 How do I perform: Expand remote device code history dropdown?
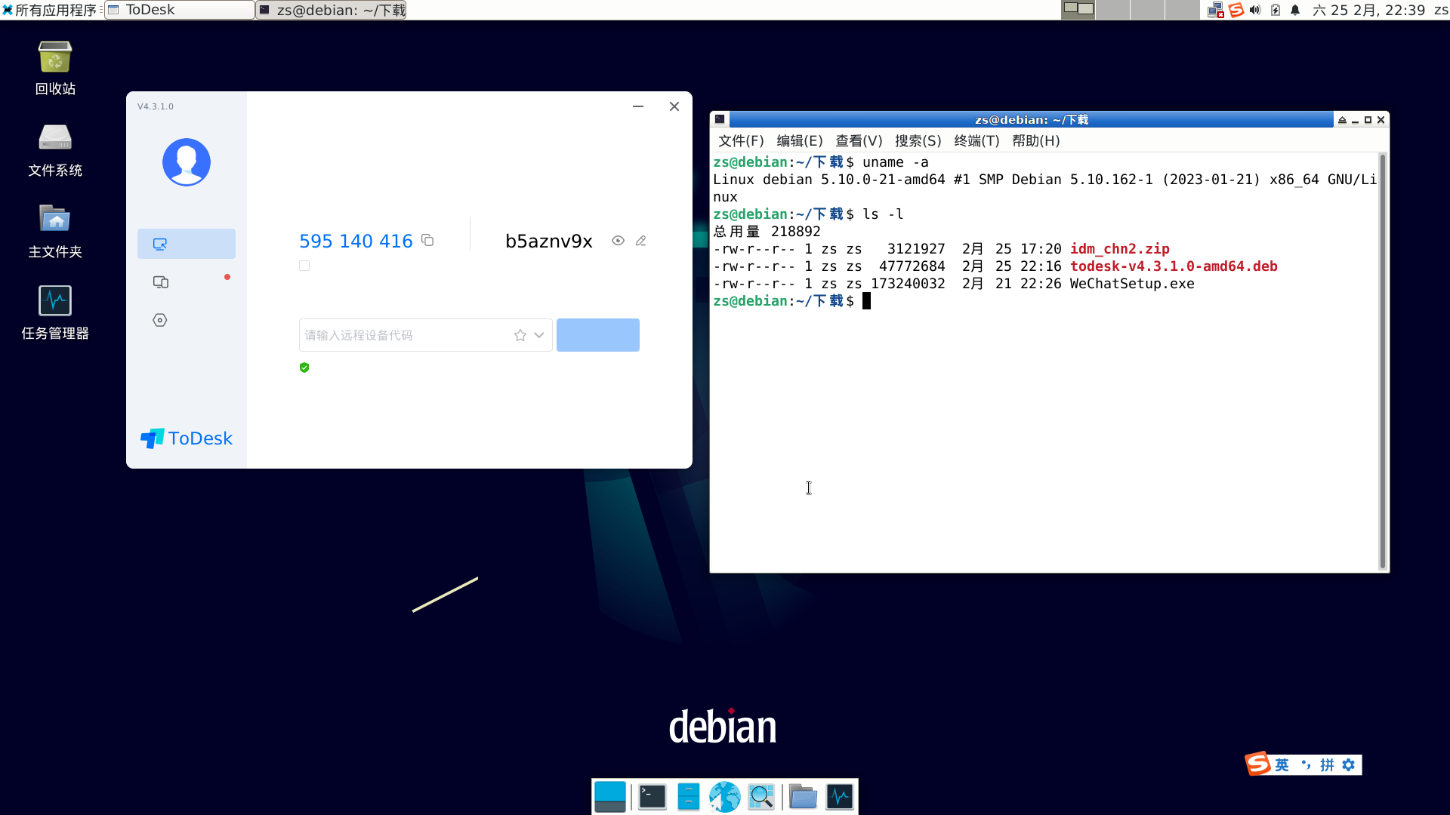(x=539, y=335)
